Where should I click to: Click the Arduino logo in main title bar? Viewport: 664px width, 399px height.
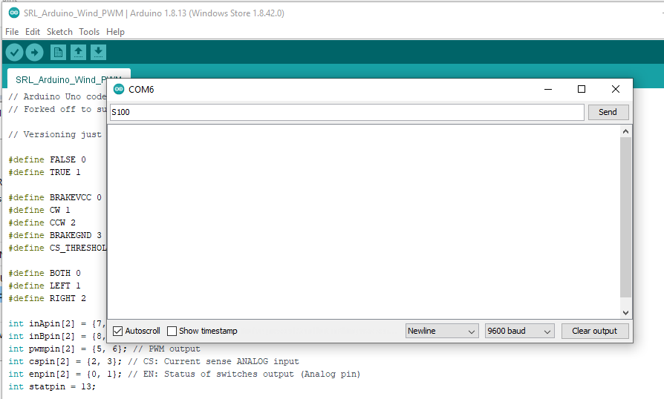14,13
